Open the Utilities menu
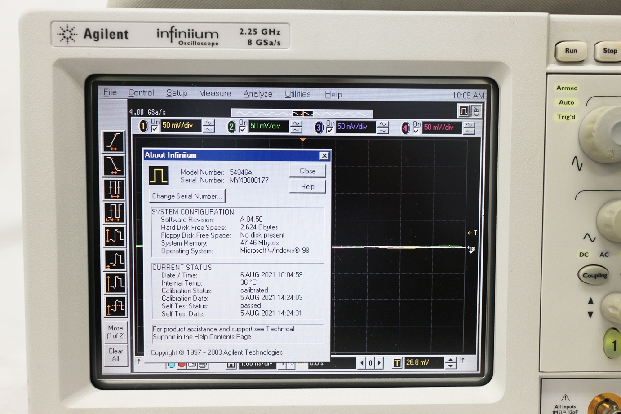This screenshot has width=621, height=414. click(297, 94)
